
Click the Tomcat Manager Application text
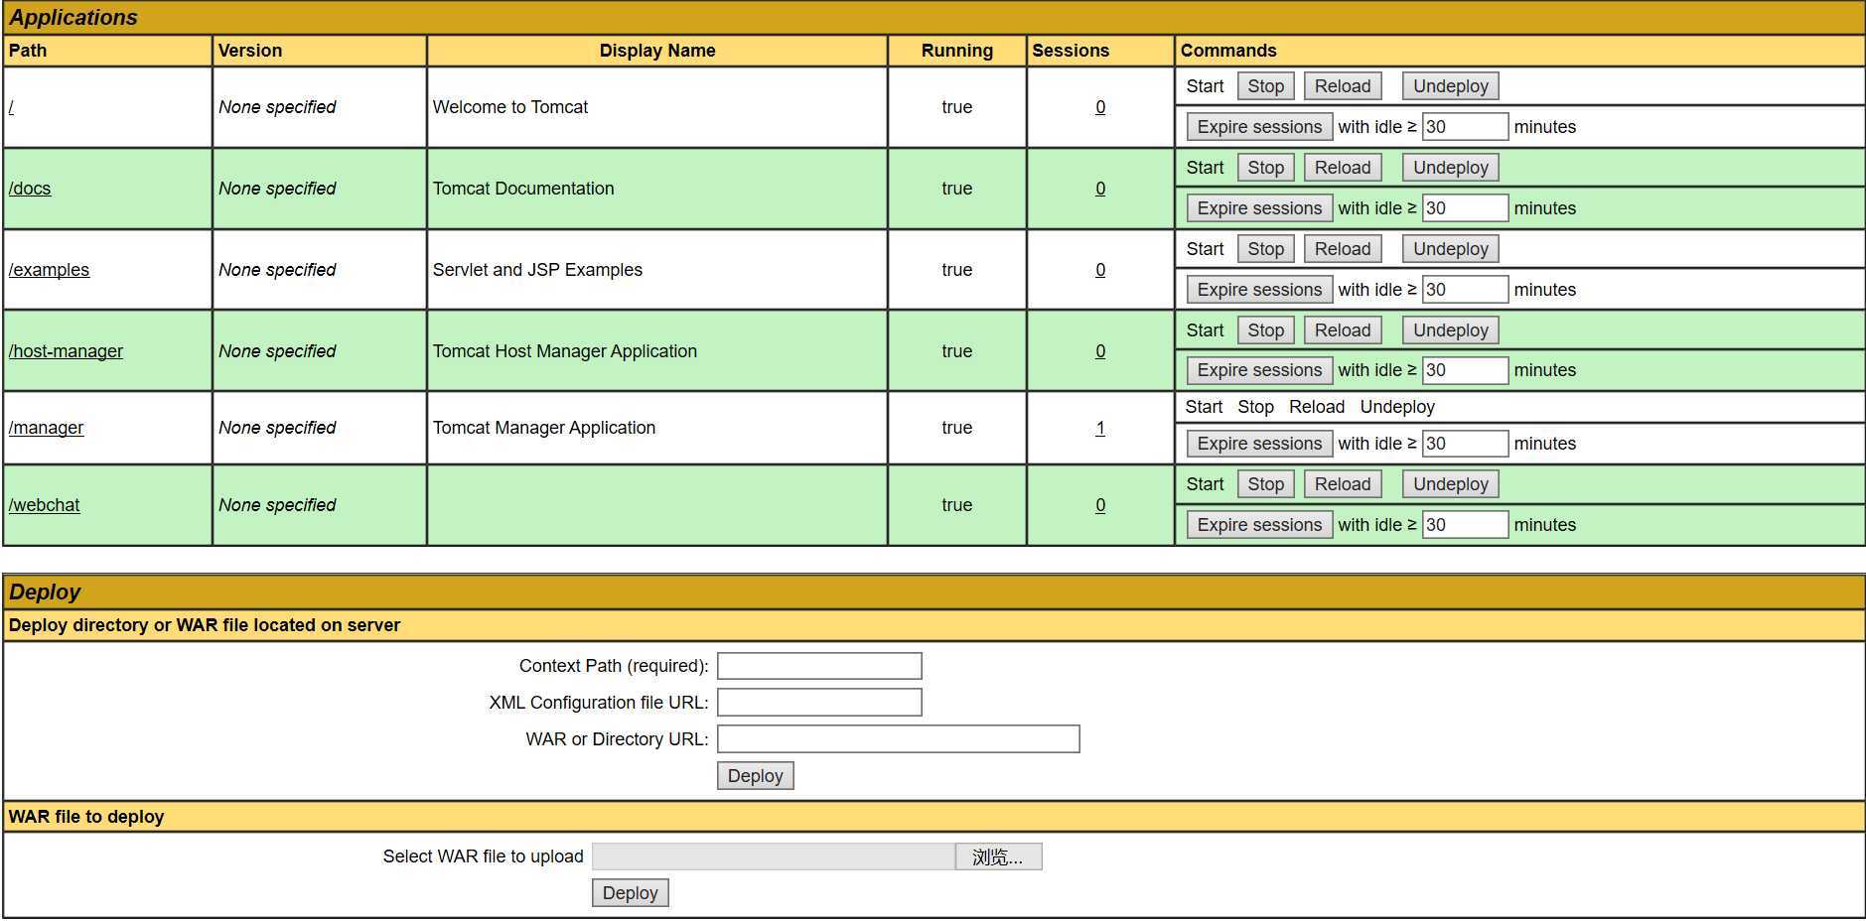click(x=544, y=428)
